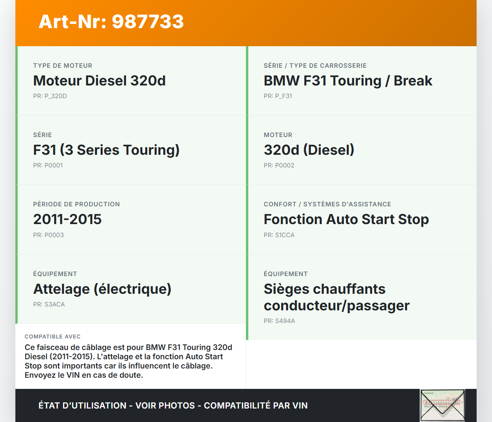
Task: Select the Fonction Auto Start Stop entry
Action: 346,219
